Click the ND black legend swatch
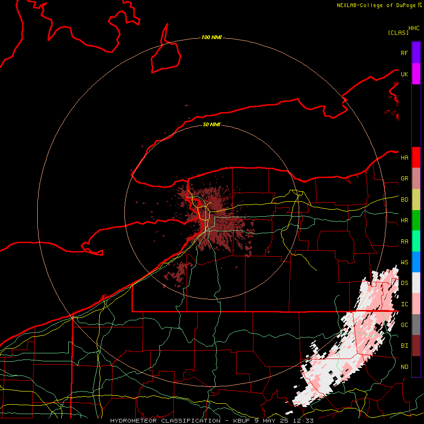The height and width of the screenshot is (424, 424). [x=416, y=367]
